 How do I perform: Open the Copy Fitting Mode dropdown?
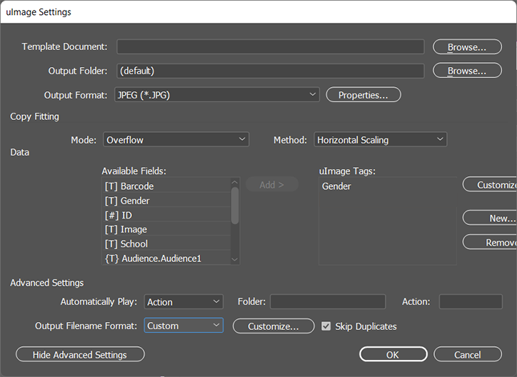176,140
